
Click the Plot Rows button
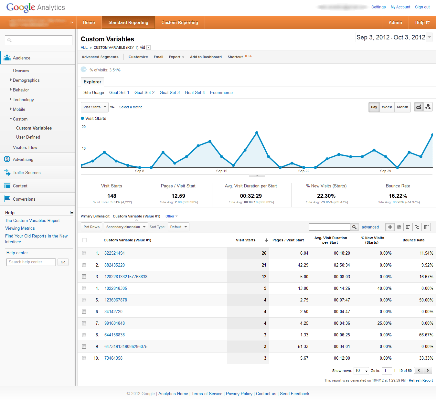pyautogui.click(x=91, y=227)
